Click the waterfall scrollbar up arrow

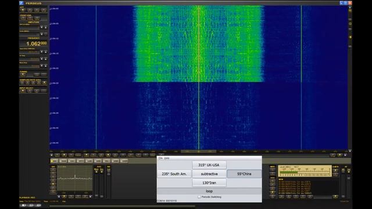click(350, 8)
